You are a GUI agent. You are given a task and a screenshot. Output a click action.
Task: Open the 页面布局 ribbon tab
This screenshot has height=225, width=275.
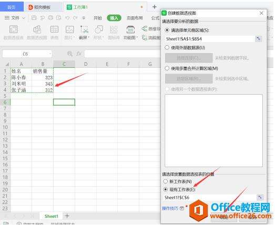point(135,18)
